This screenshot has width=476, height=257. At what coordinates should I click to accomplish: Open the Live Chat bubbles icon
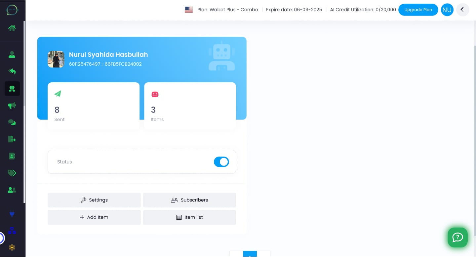[x=12, y=122]
